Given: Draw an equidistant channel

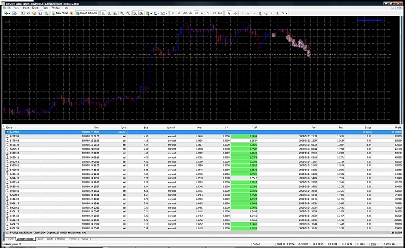Looking at the screenshot, I should click(260, 13).
